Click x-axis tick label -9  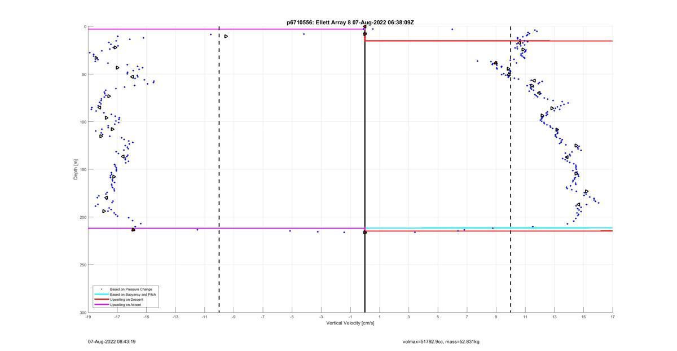(x=234, y=317)
